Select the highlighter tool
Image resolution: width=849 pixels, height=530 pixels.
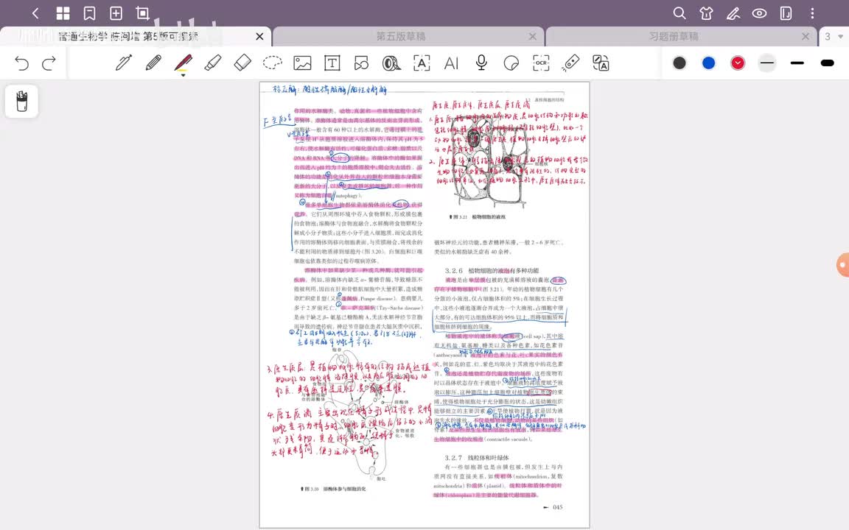tap(213, 63)
